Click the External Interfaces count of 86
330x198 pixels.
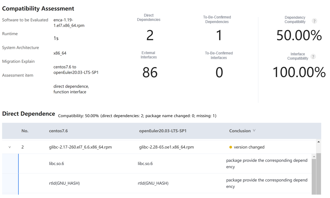[150, 73]
